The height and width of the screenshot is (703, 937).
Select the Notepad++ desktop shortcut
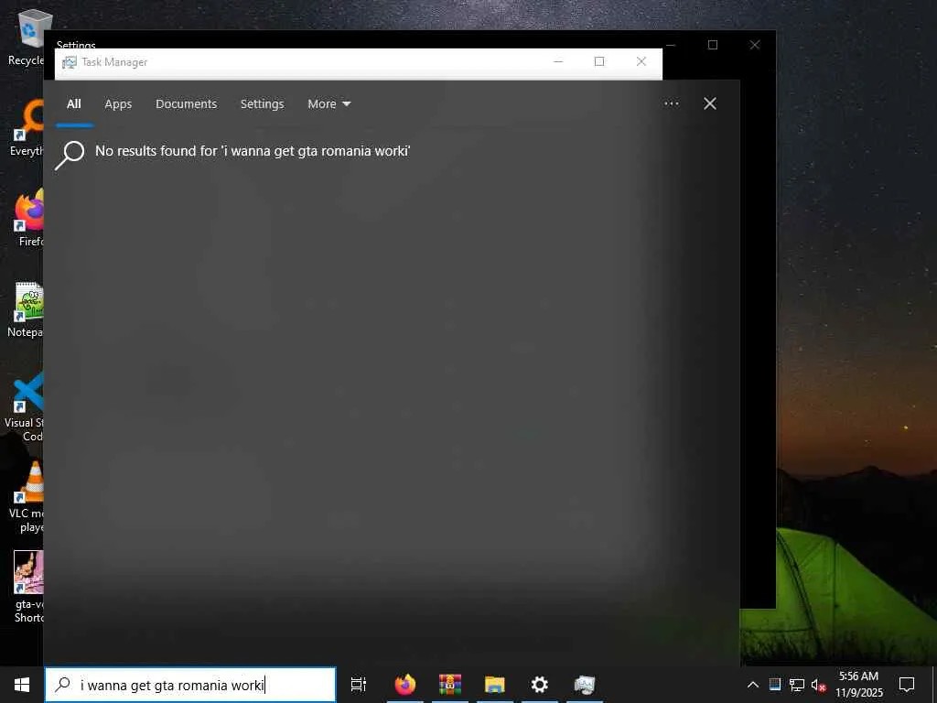click(x=27, y=309)
